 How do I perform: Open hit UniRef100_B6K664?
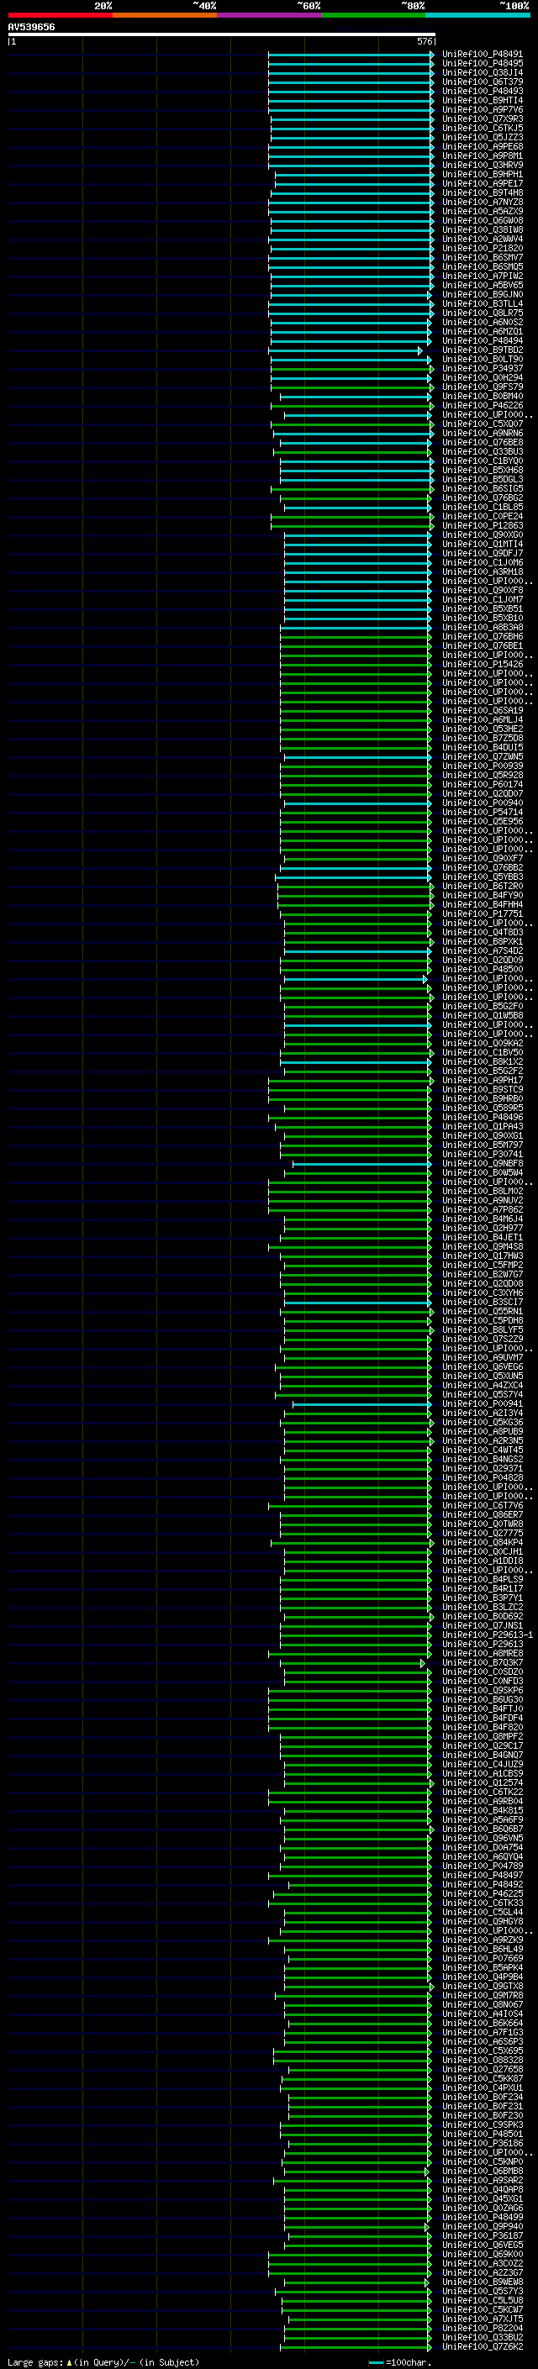483,2024
